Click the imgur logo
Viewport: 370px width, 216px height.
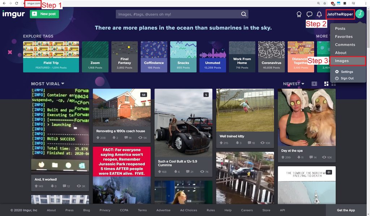[x=13, y=14]
